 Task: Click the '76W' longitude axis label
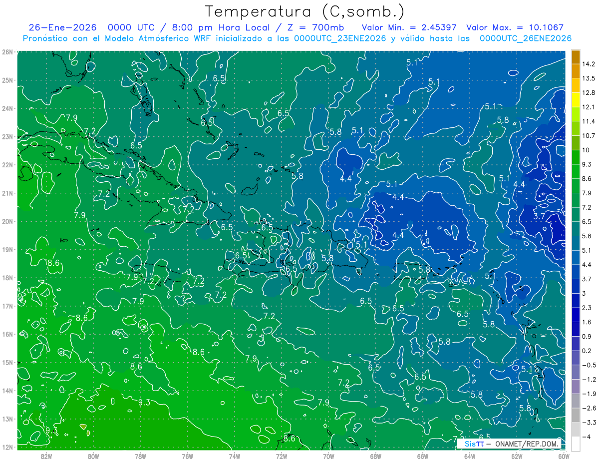[188, 457]
